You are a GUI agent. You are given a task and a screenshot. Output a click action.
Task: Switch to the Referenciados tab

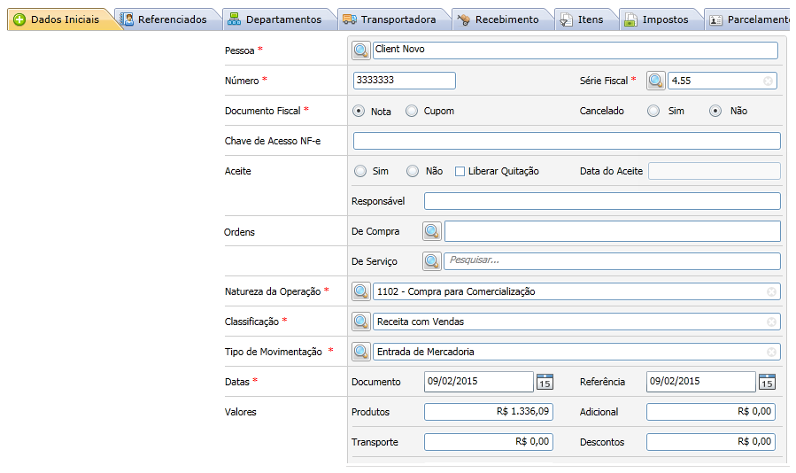coord(167,19)
